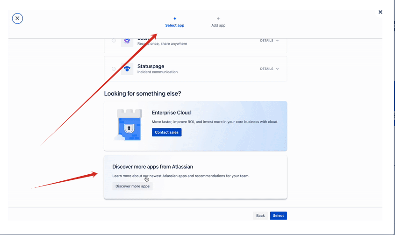Click the 'Looking for something else?' heading
Viewport: 395px width, 235px height.
(x=142, y=93)
